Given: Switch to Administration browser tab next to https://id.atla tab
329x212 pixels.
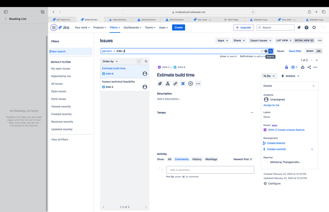Looking at the screenshot, I should point(147,20).
